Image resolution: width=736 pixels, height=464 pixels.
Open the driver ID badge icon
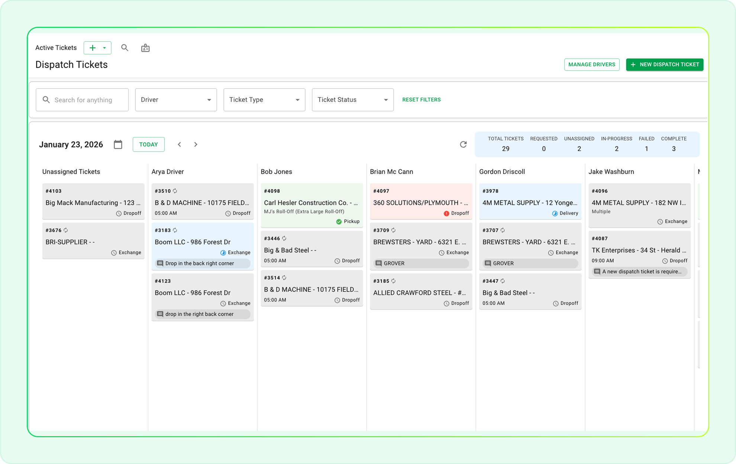(145, 48)
